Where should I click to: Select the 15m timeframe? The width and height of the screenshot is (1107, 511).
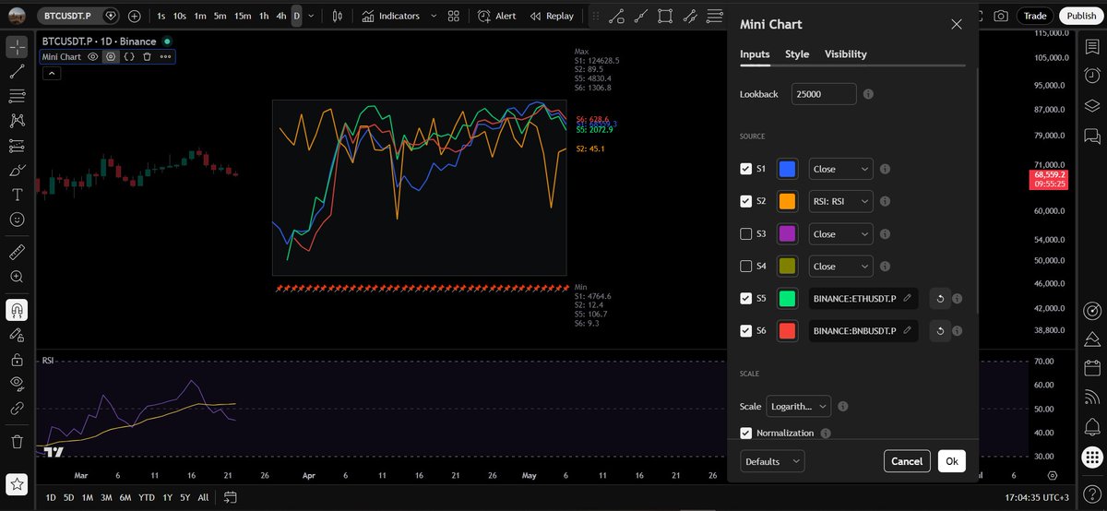point(243,16)
